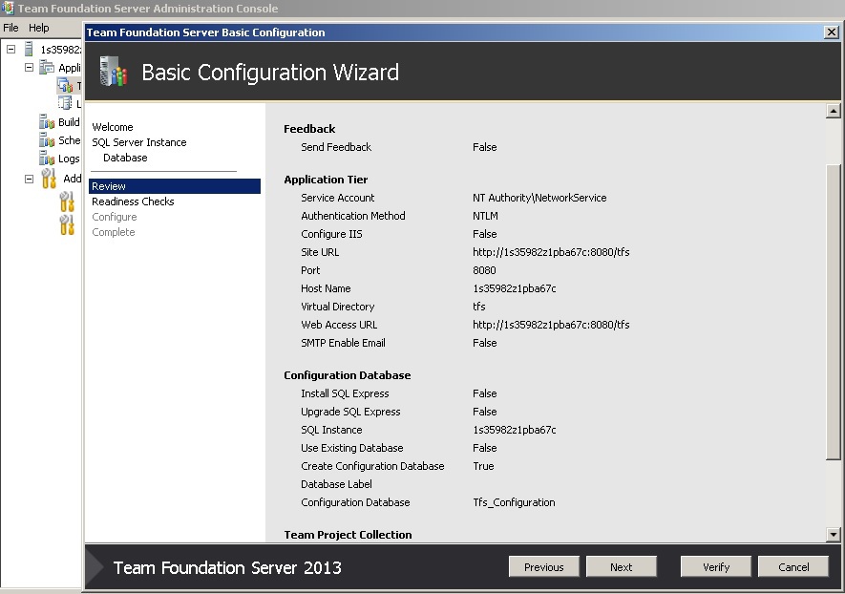845x594 pixels.
Task: Click the Virtual Directory value tfs
Action: (x=478, y=307)
